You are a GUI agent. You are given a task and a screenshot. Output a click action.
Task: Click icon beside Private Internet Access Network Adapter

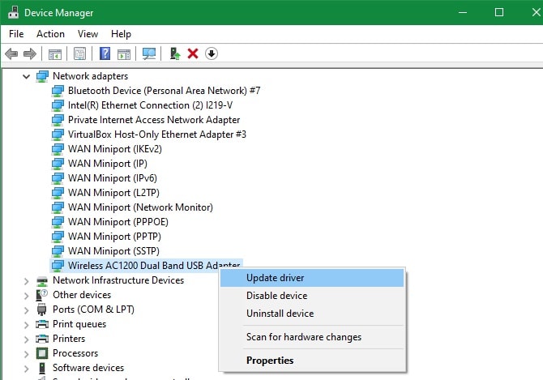pyautogui.click(x=58, y=120)
